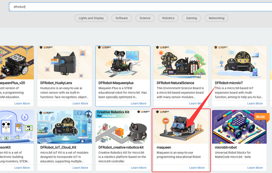Image resolution: width=272 pixels, height=173 pixels.
Task: Click the DFRobot_IoT_Cloud_Kit title text
Action: coord(58,147)
